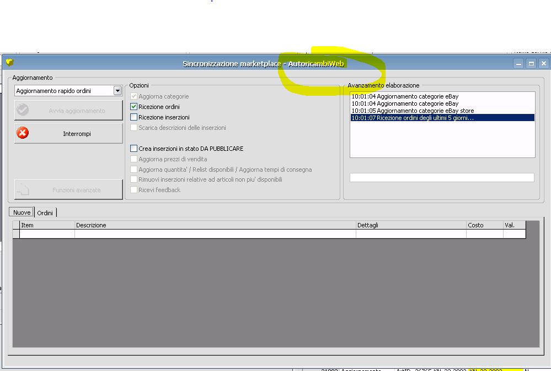Select log entry 10:01:05 Aggiornamento categorie eBay store
The image size is (551, 371).
click(x=442, y=111)
